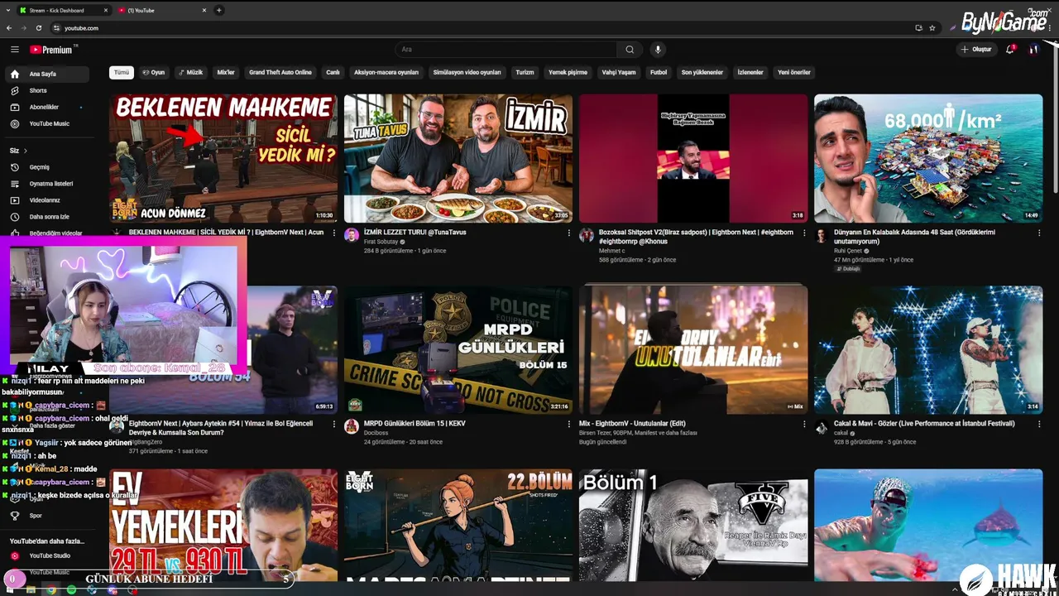This screenshot has width=1059, height=596.
Task: Click the İzmir Lezzet Turu video title
Action: (415, 233)
